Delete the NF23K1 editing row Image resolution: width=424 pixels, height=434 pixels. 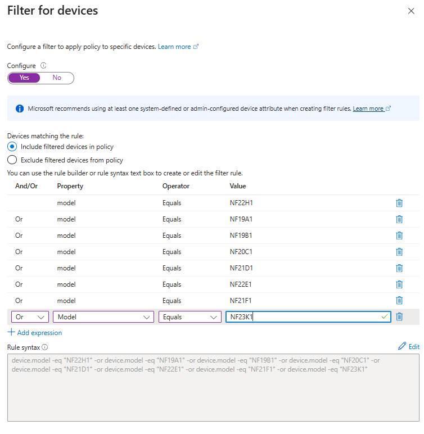[399, 317]
